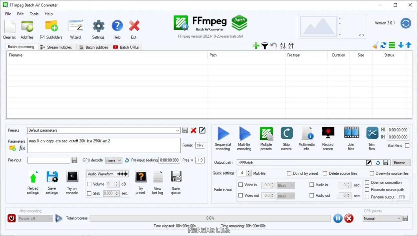Check for updates with blue refresh icon
418x236 pixels.
point(406,23)
